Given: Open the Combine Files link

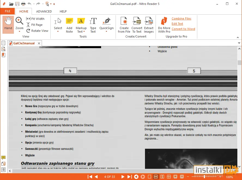Looking at the screenshot, I should point(181,19).
